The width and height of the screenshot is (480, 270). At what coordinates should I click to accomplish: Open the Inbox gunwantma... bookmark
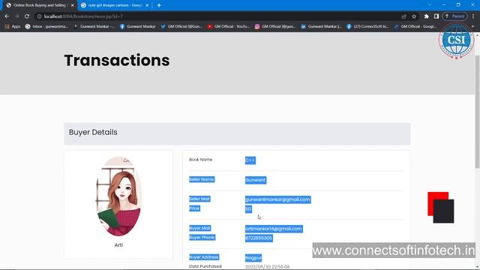click(x=46, y=27)
